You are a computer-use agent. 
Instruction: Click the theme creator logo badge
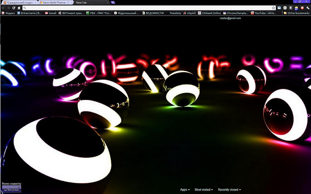11,189
